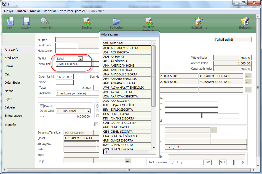Open the Raporlar menu
Screen dimensions: 262x174
(50, 11)
